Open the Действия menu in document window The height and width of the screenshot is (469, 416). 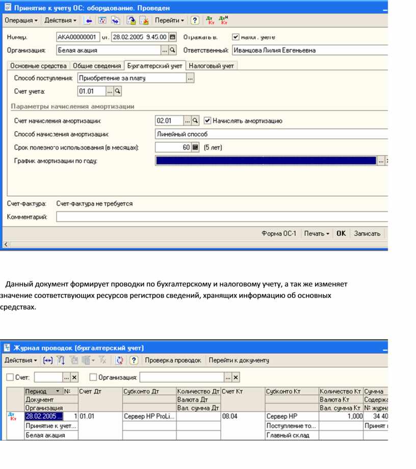tap(60, 20)
